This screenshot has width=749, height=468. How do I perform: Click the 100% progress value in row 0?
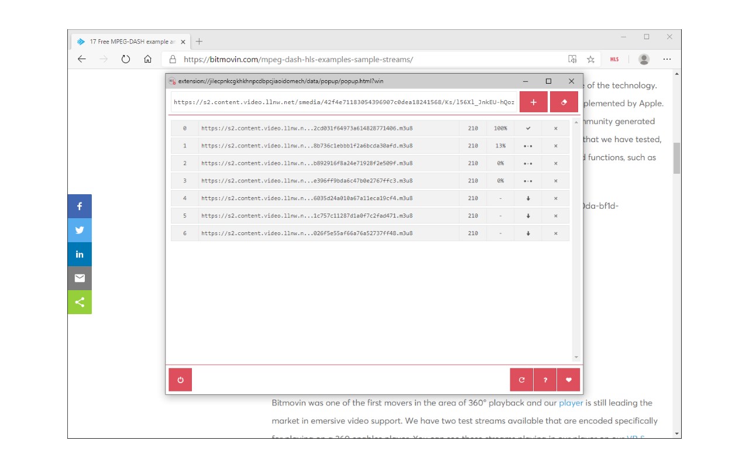coord(500,128)
